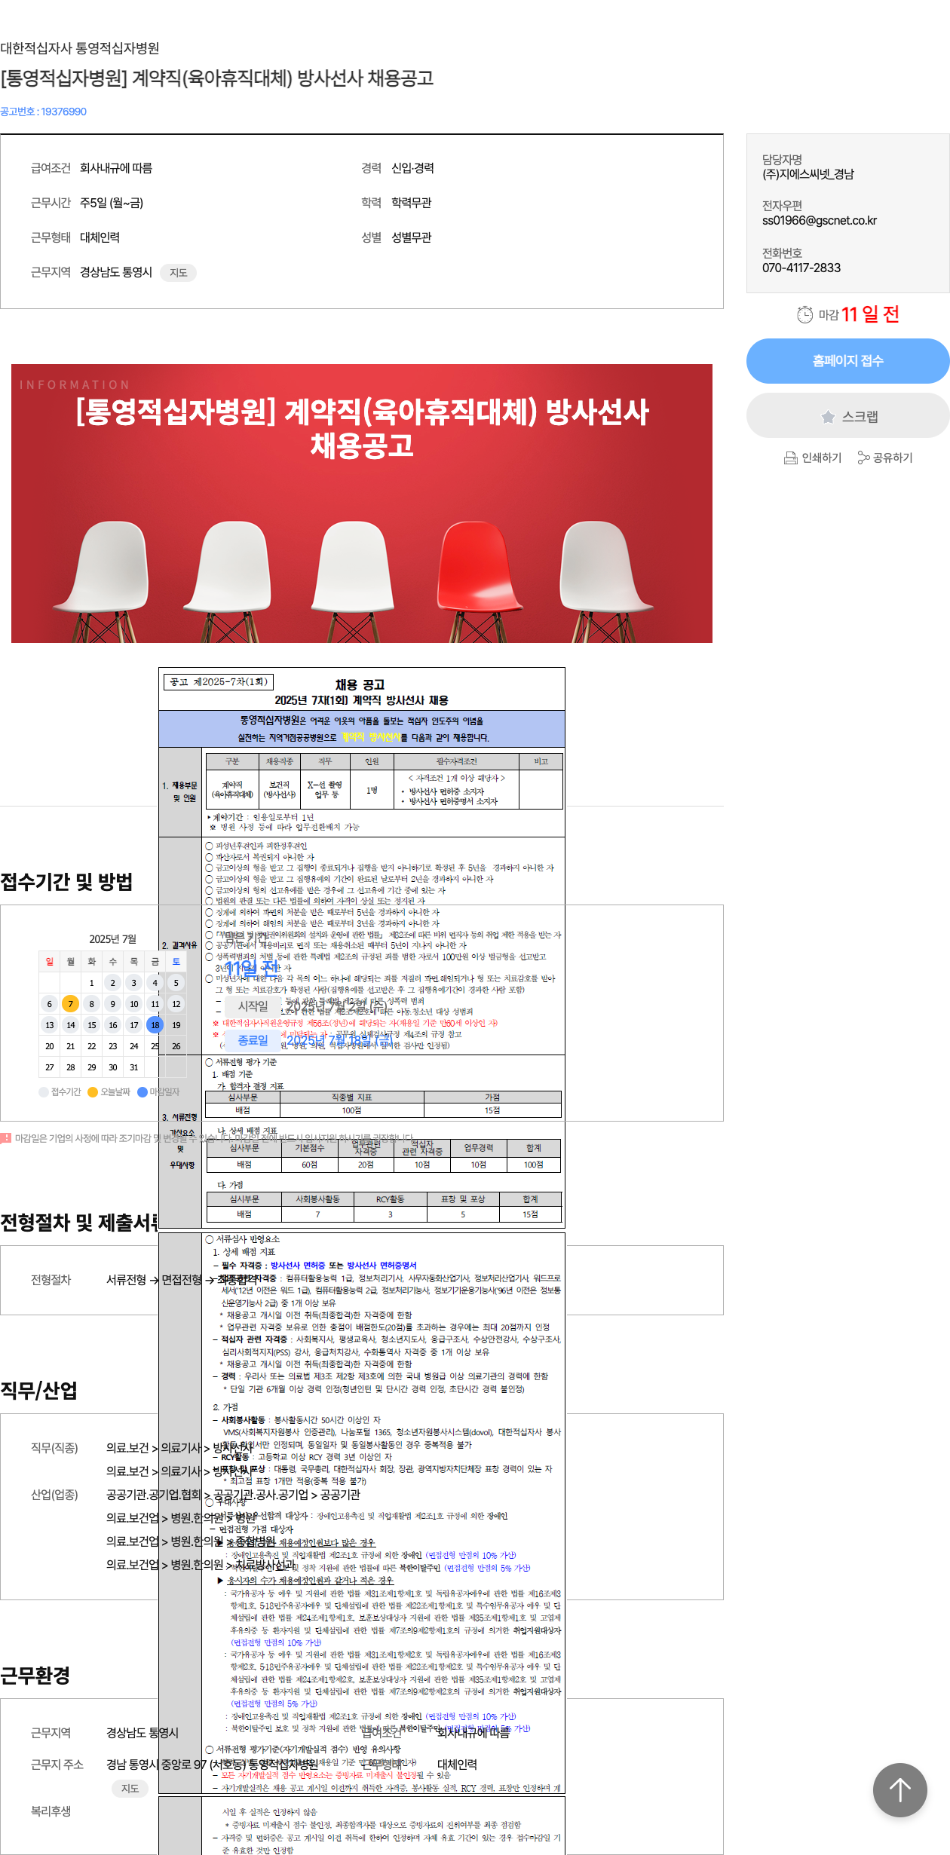Click the 직무/산업 section heading
Image resolution: width=950 pixels, height=1855 pixels.
click(x=38, y=1391)
